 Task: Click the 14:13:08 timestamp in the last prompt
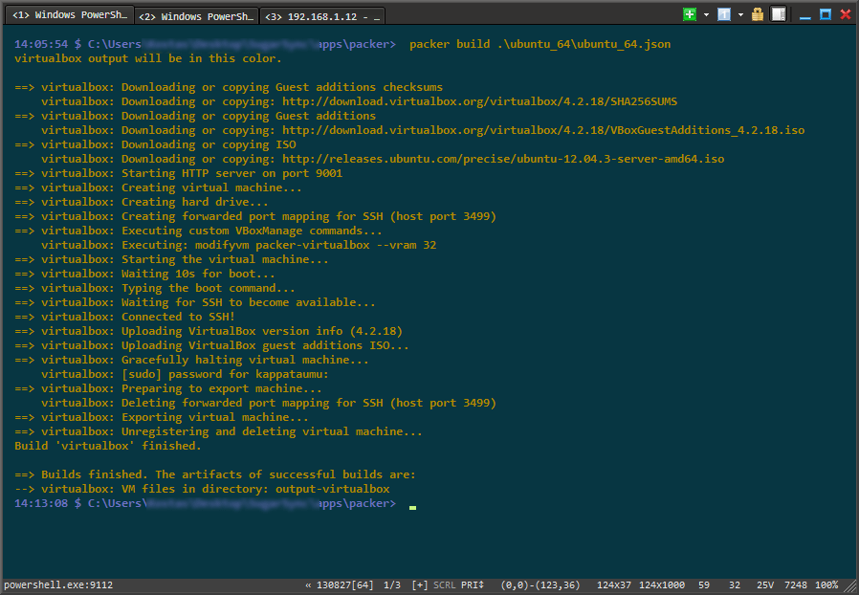pos(41,503)
